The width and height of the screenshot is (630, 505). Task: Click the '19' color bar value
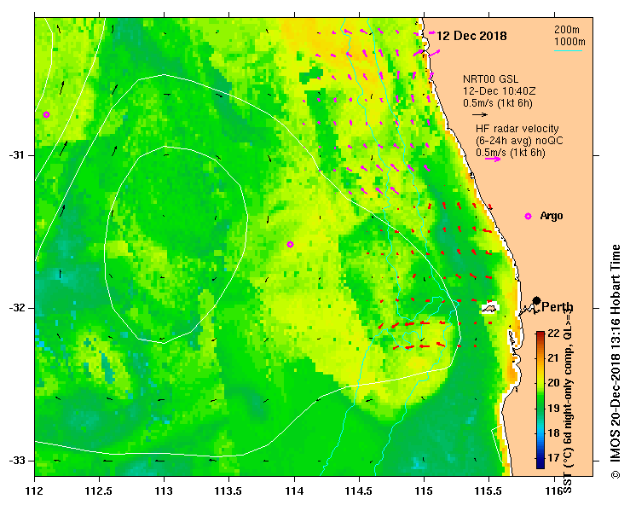tap(553, 408)
